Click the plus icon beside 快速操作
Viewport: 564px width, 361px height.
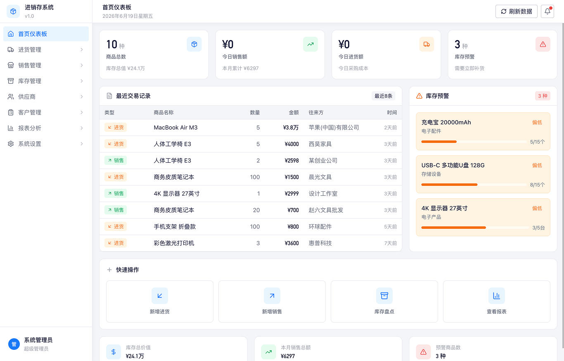point(109,270)
